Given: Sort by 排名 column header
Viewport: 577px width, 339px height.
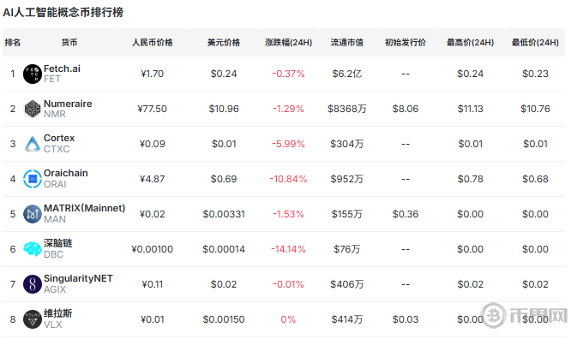Looking at the screenshot, I should click(x=13, y=43).
